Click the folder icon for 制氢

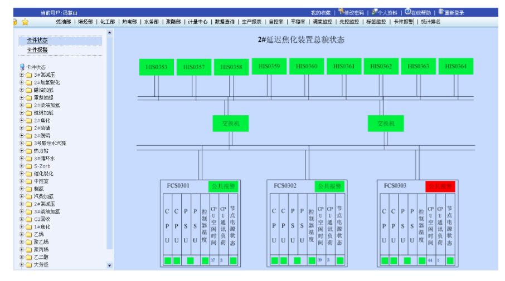click(28, 189)
